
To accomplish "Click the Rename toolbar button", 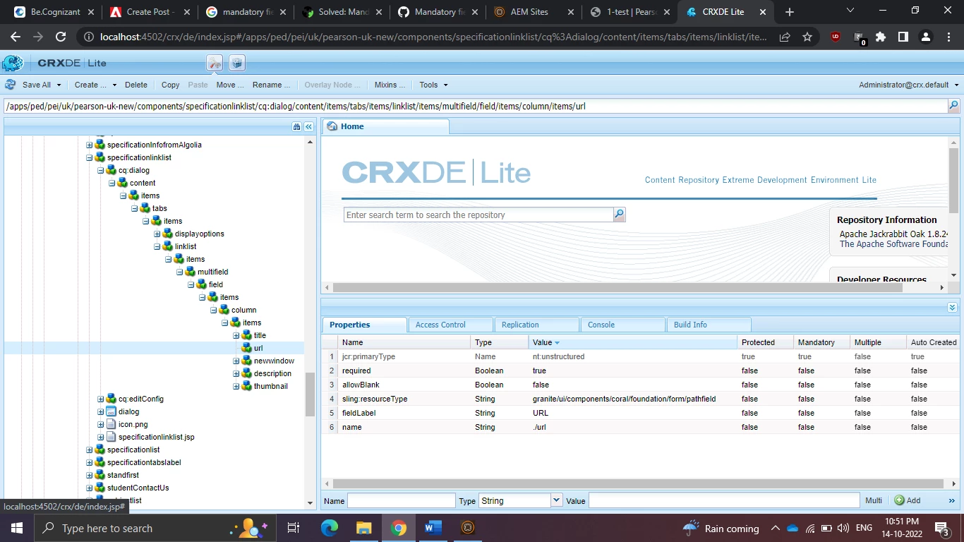I will pyautogui.click(x=272, y=85).
